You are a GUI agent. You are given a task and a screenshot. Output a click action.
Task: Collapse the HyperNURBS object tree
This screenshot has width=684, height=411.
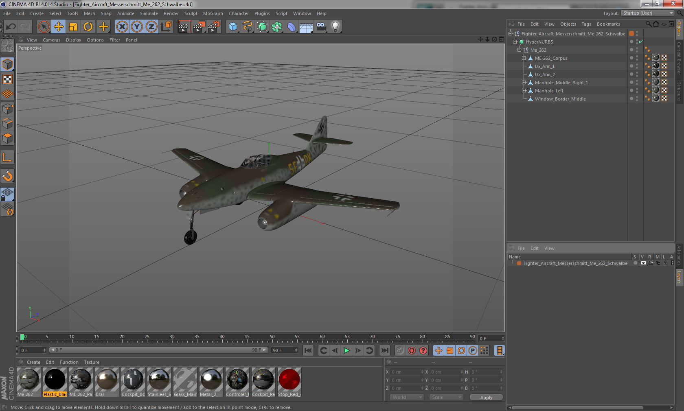coord(515,42)
